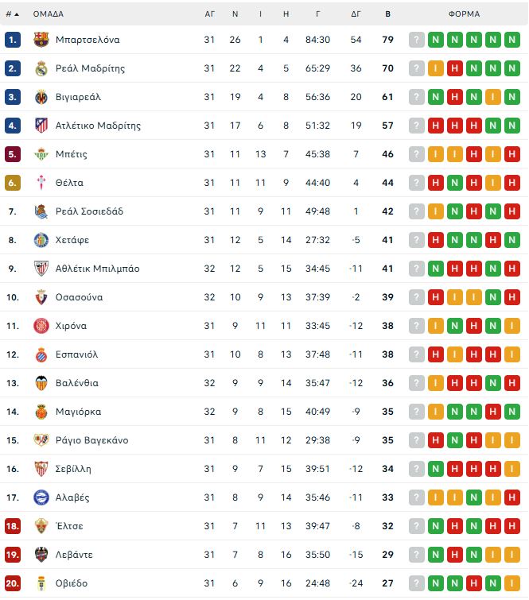This screenshot has width=529, height=600.
Task: Click the Valencia bat crest icon
Action: point(41,383)
